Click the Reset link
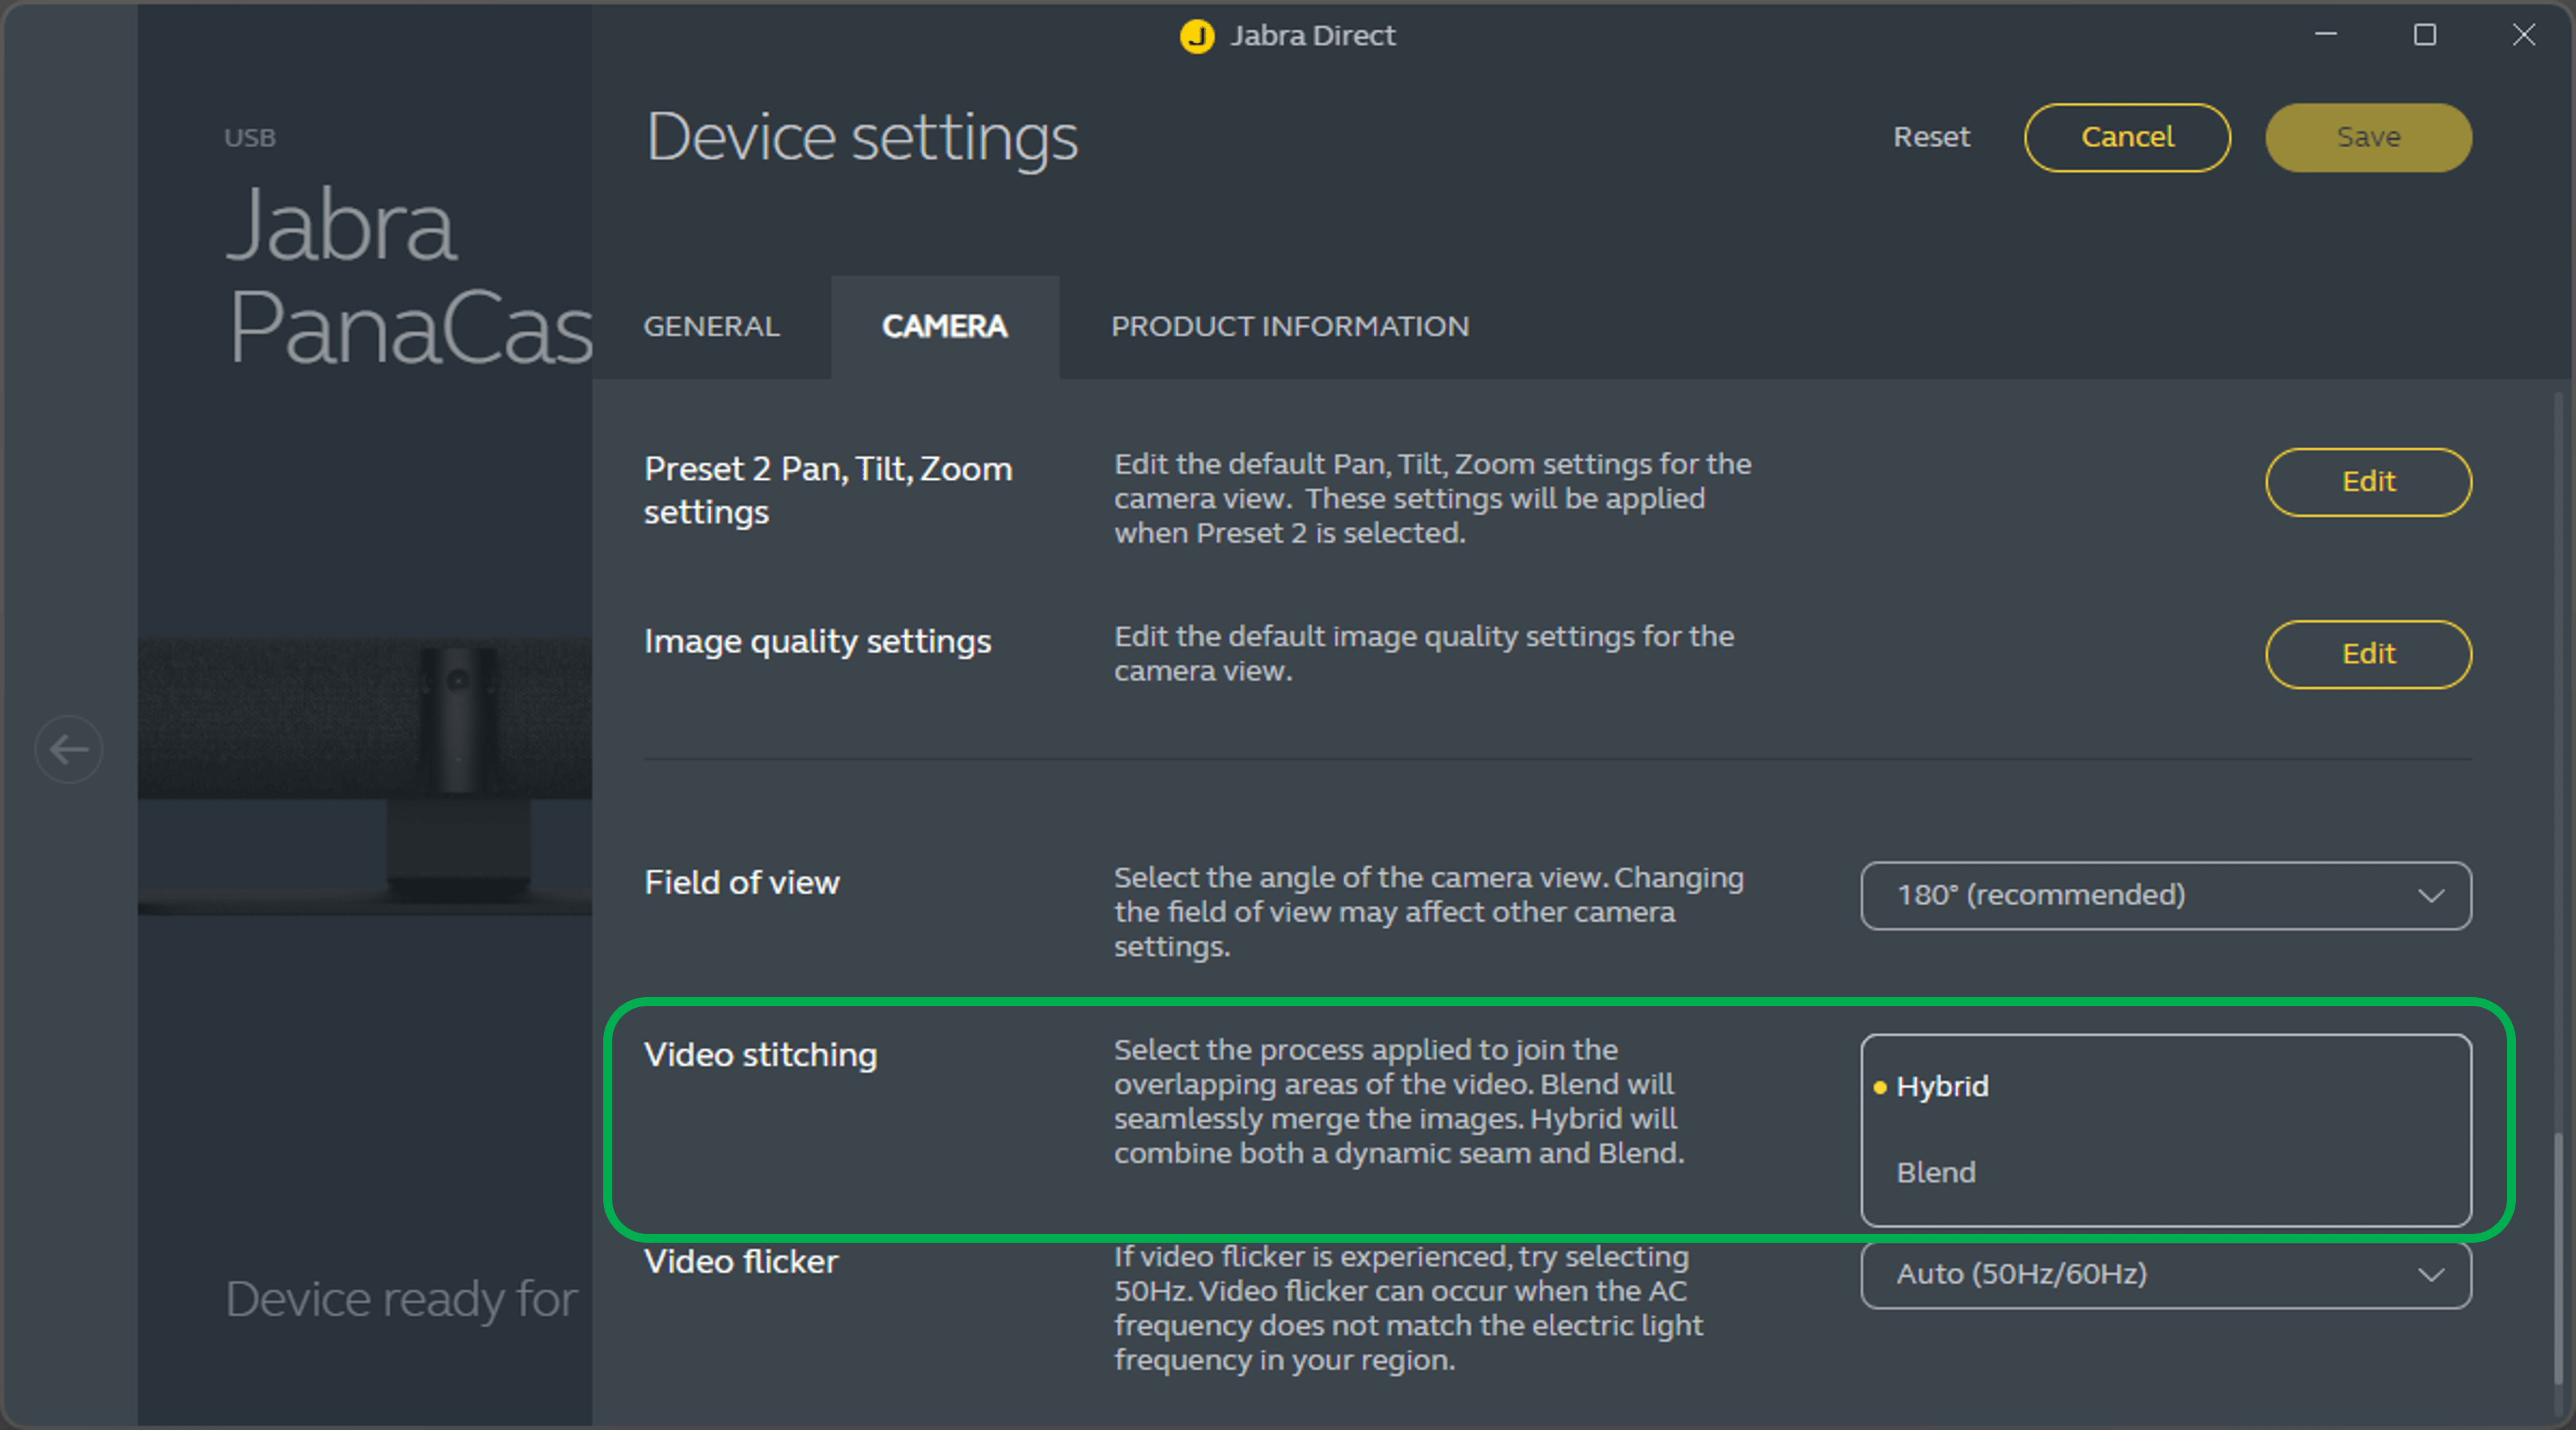 click(x=1931, y=137)
